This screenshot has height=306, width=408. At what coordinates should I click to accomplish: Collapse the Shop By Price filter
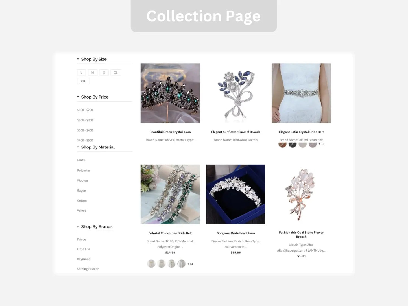tap(93, 97)
